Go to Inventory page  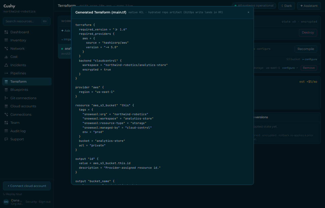27,40
